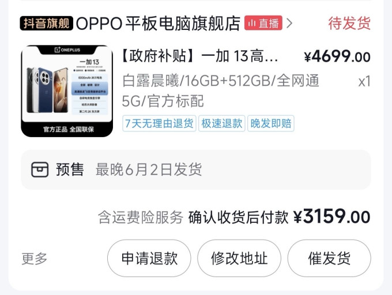The height and width of the screenshot is (295, 392).
Task: Tap the 晚发即赔 tag
Action: coord(271,123)
